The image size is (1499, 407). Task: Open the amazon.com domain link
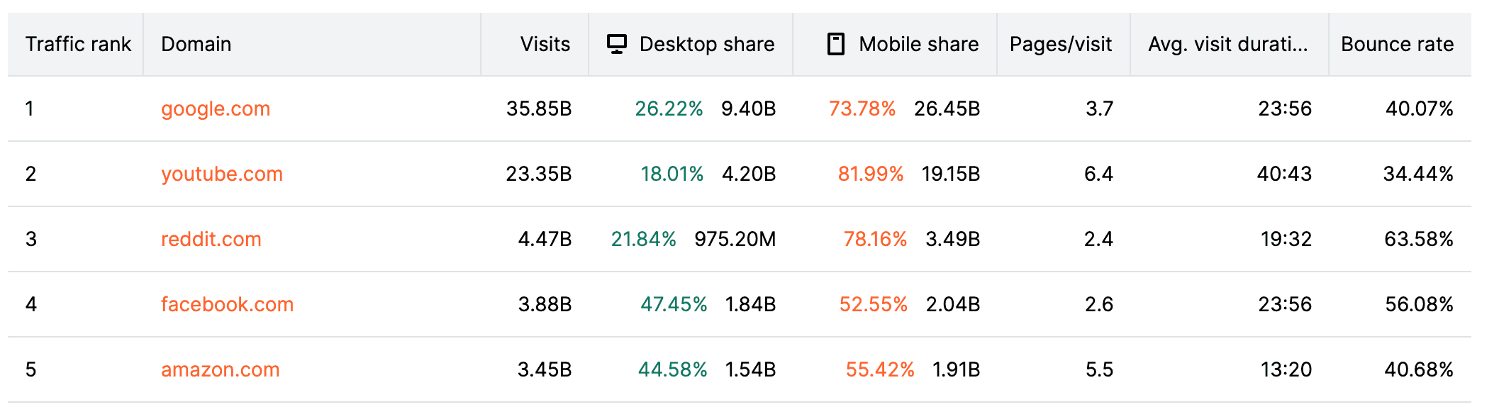click(x=221, y=369)
